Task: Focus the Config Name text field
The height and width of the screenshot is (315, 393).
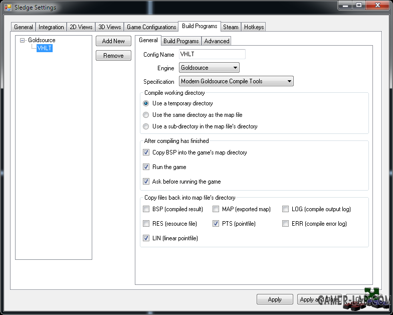Action: [x=212, y=54]
